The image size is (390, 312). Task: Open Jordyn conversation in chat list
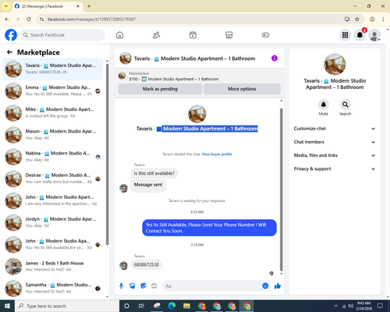[x=52, y=222]
